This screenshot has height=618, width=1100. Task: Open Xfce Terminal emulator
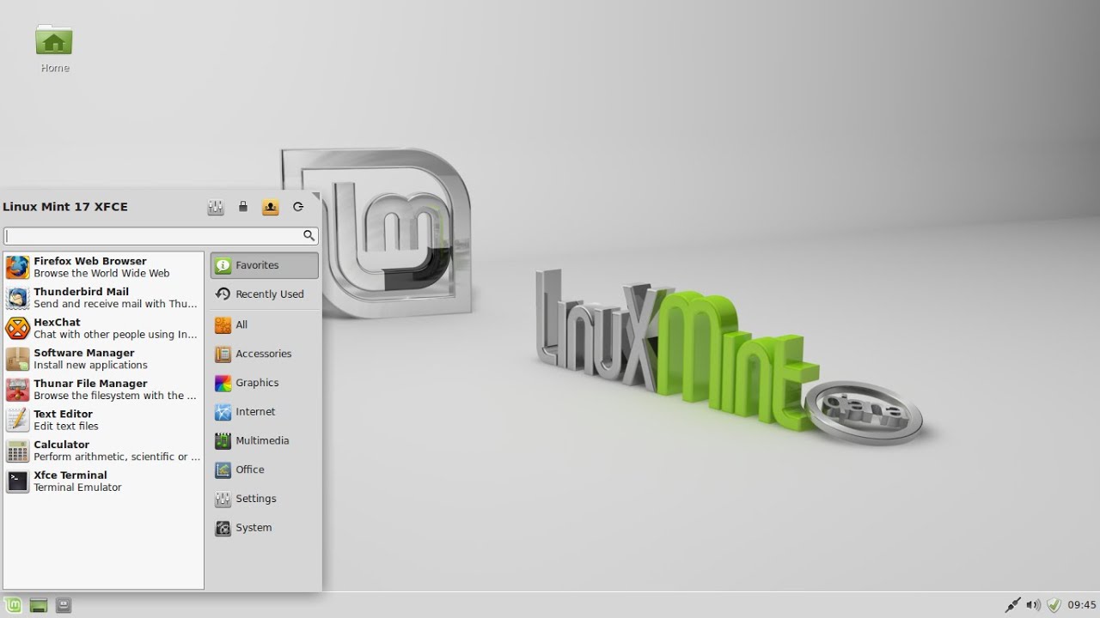[103, 481]
